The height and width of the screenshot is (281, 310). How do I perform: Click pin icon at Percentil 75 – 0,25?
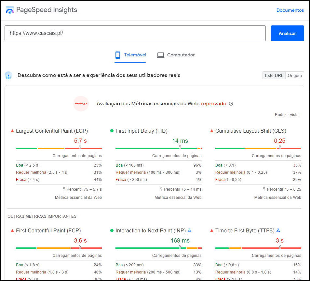tap(264, 189)
